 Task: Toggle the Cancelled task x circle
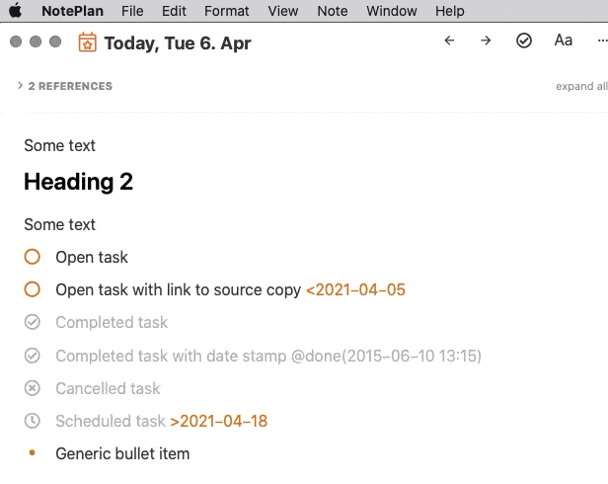click(x=33, y=388)
